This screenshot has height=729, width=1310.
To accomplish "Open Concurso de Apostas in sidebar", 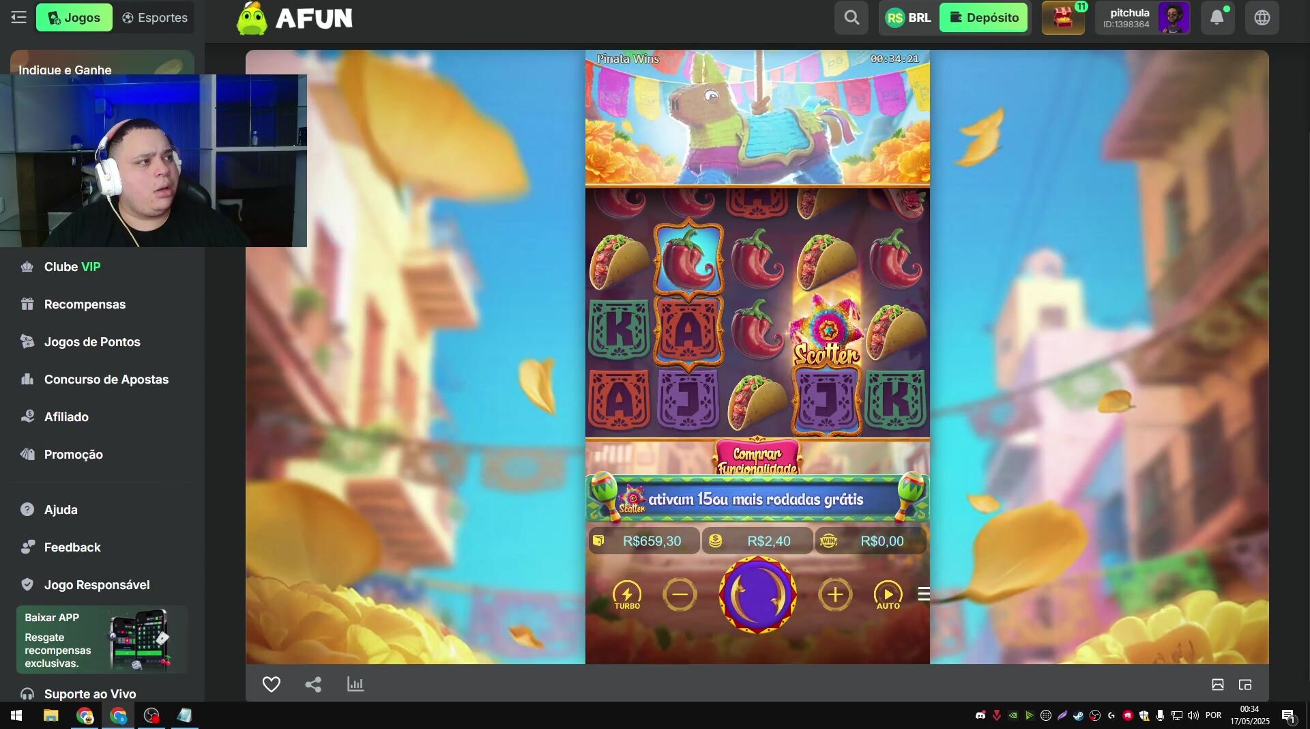I will click(106, 380).
